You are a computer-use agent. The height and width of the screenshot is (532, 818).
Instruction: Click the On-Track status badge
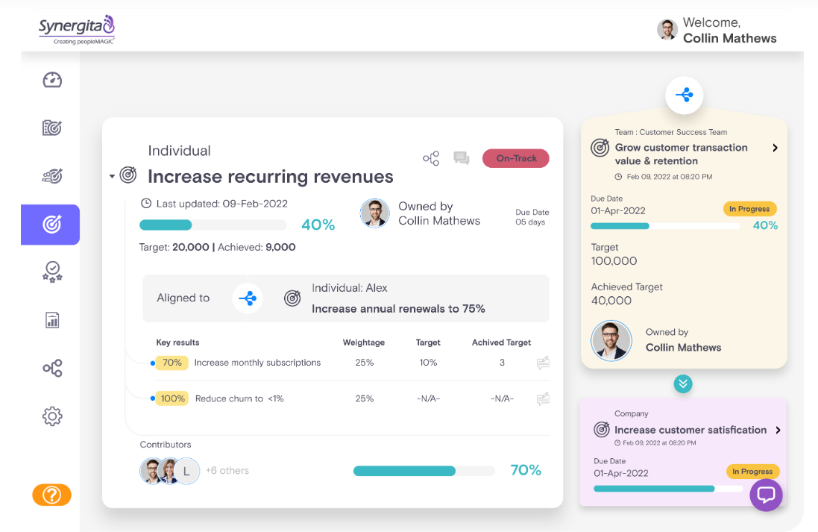point(515,158)
